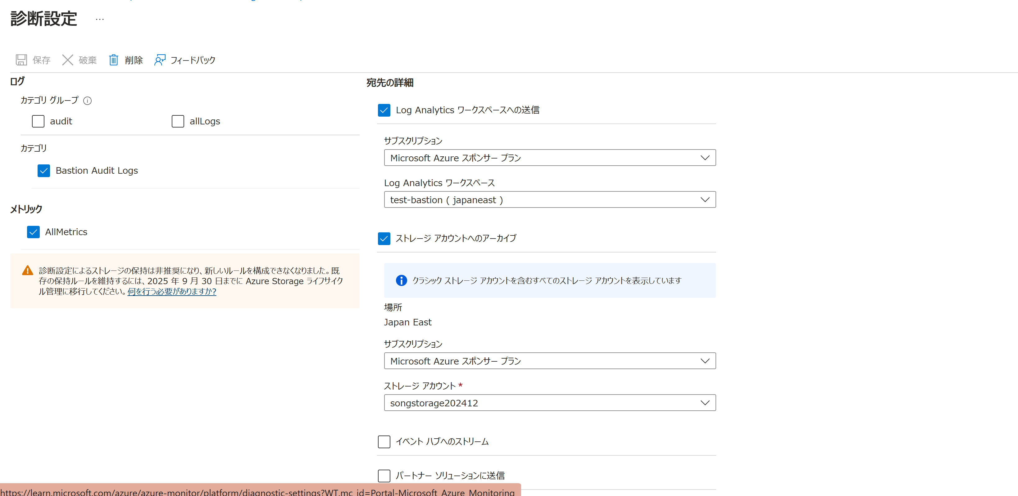This screenshot has height=496, width=1018.
Task: Uncheck the AllMetrics checkbox
Action: [33, 232]
